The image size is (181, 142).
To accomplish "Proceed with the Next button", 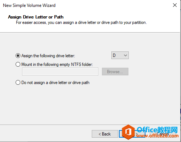I will click(x=132, y=134).
